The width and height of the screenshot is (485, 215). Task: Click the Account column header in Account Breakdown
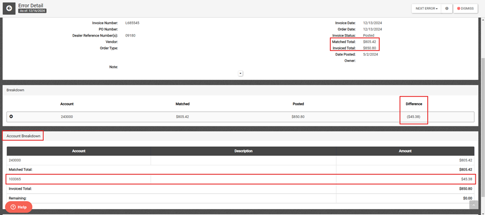(79, 151)
